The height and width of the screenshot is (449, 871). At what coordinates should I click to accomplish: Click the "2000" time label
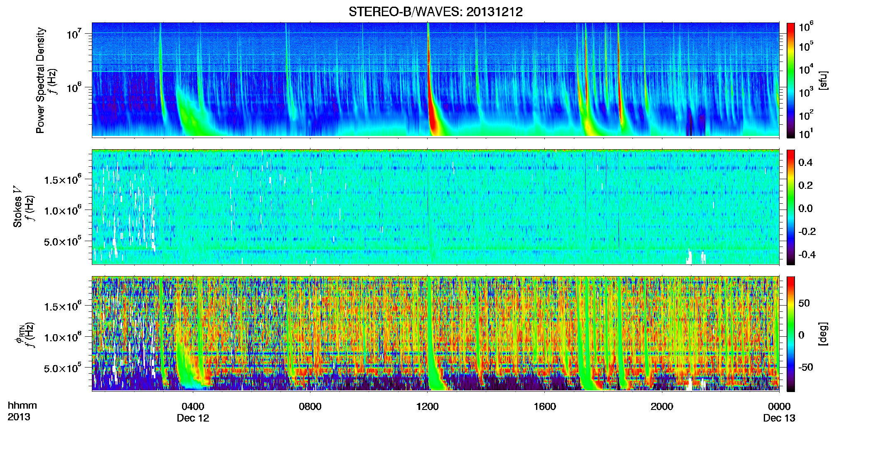[662, 407]
